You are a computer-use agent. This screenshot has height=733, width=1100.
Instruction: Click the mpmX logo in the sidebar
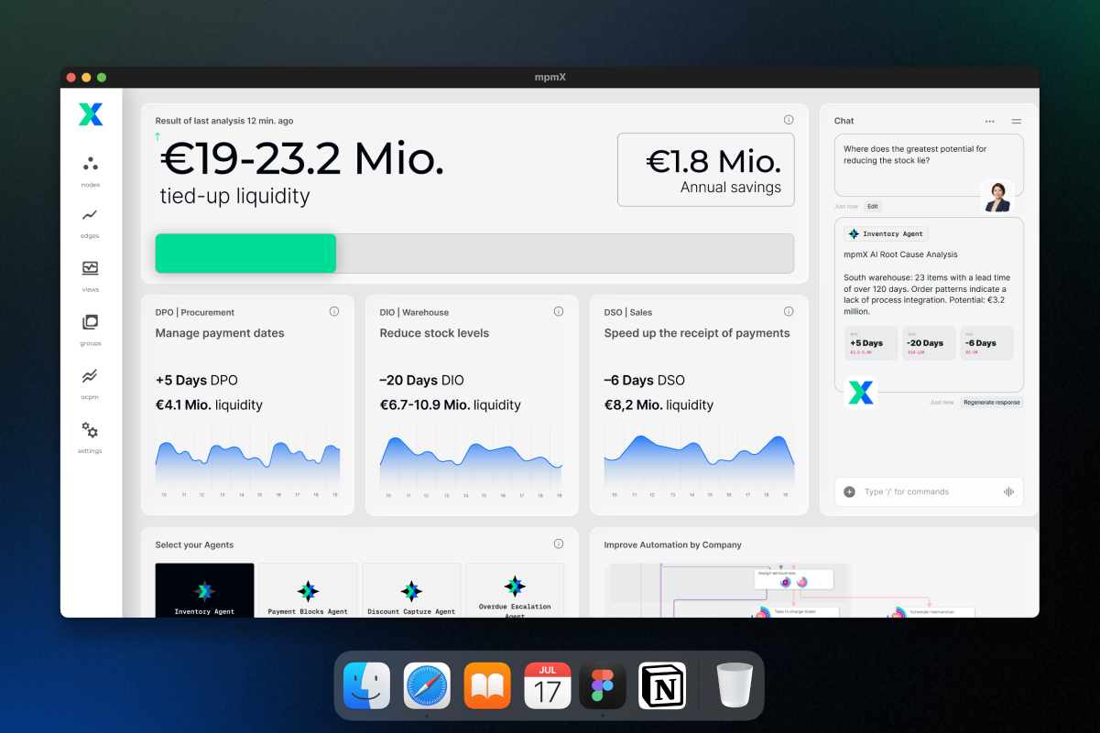point(91,114)
